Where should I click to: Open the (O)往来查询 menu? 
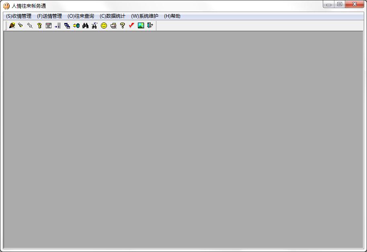[x=81, y=16]
